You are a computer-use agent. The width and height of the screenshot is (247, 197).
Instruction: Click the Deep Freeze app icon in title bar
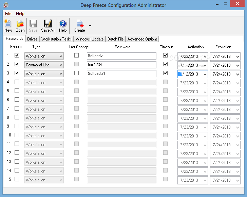point(6,5)
